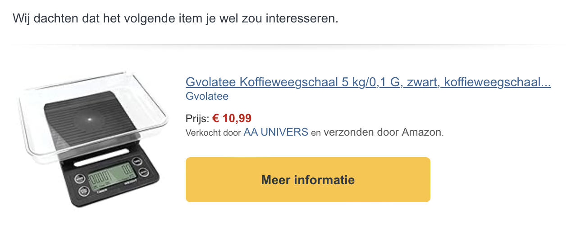Click the ellipsis ending the product title
Screen dimensions: 567x230
coord(546,83)
